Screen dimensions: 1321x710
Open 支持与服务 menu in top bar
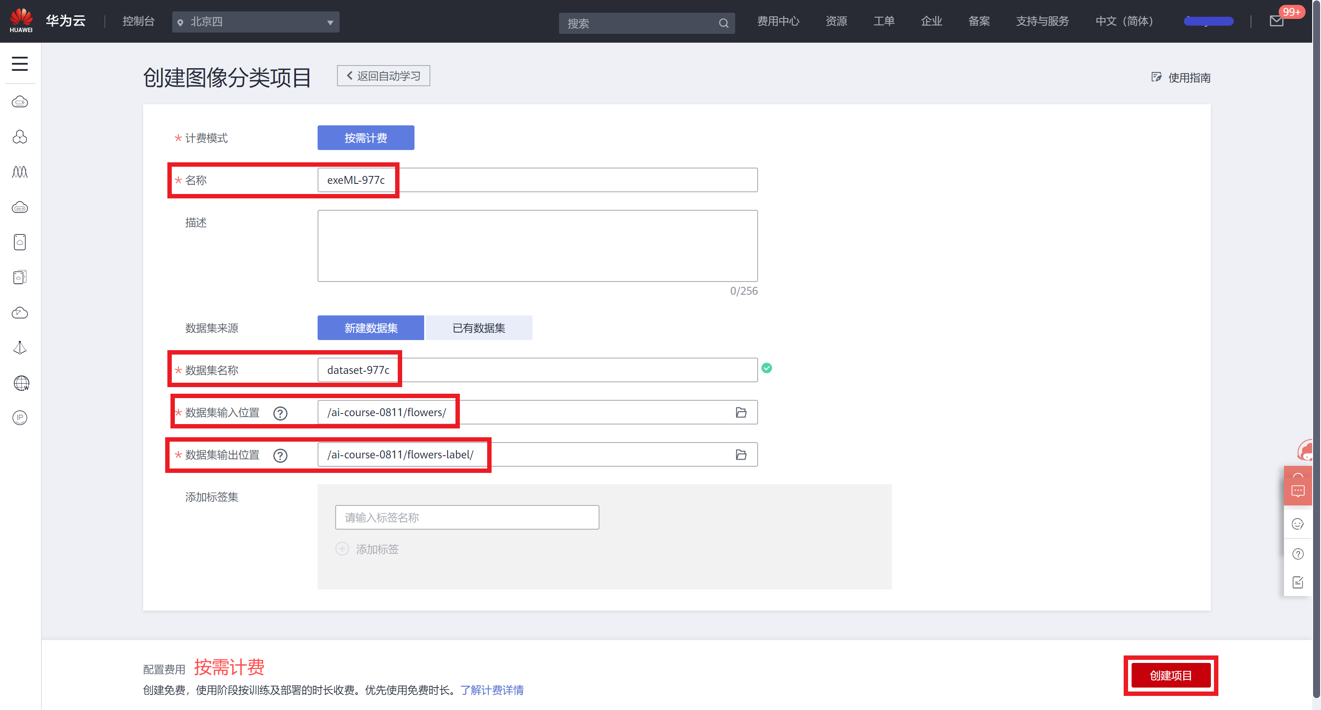[1042, 22]
